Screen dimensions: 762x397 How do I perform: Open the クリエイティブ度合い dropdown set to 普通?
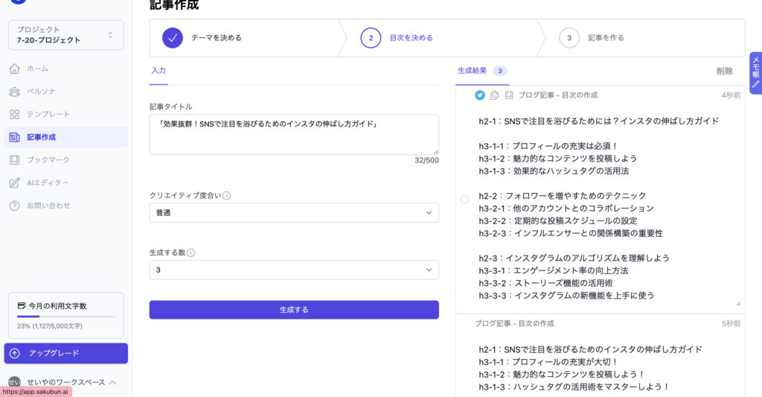pyautogui.click(x=294, y=213)
